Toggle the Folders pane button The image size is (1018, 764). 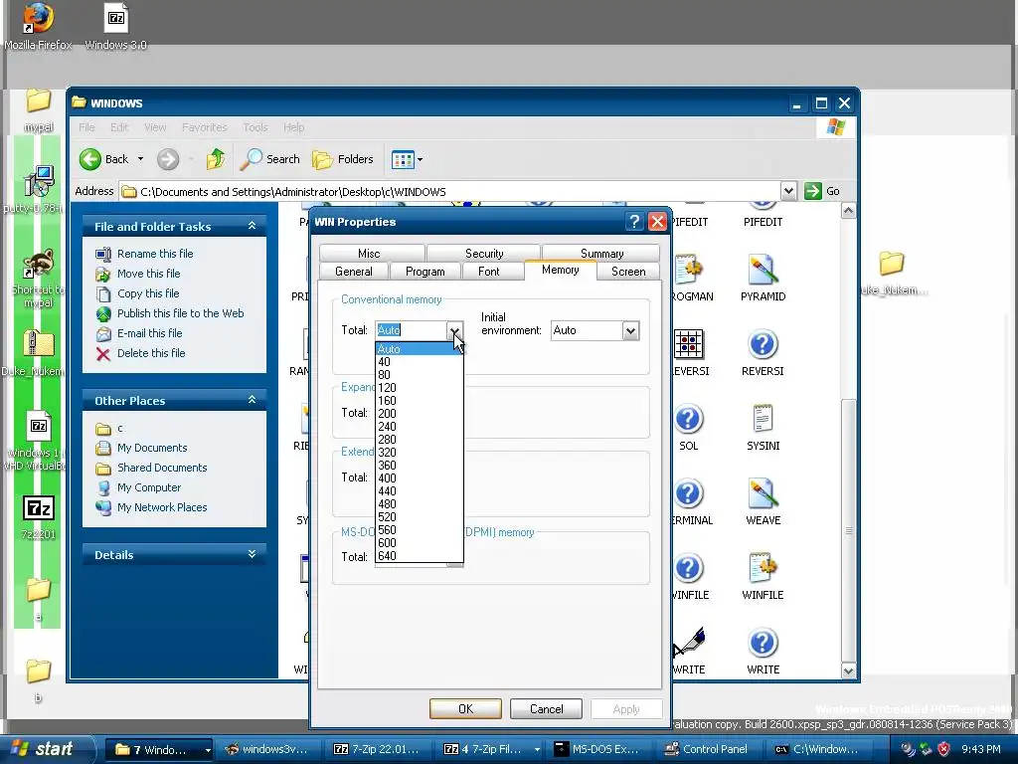coord(343,159)
